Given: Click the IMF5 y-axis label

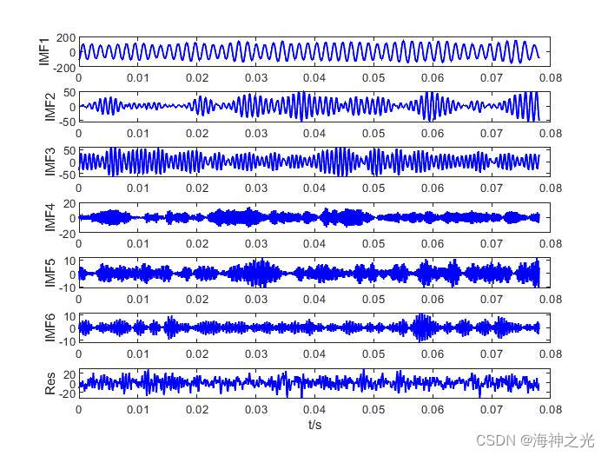Looking at the screenshot, I should point(50,273).
